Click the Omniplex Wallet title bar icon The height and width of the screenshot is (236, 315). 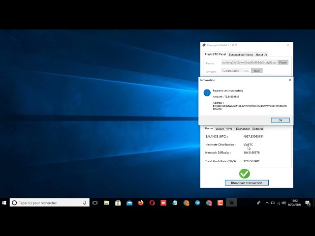tap(204, 45)
